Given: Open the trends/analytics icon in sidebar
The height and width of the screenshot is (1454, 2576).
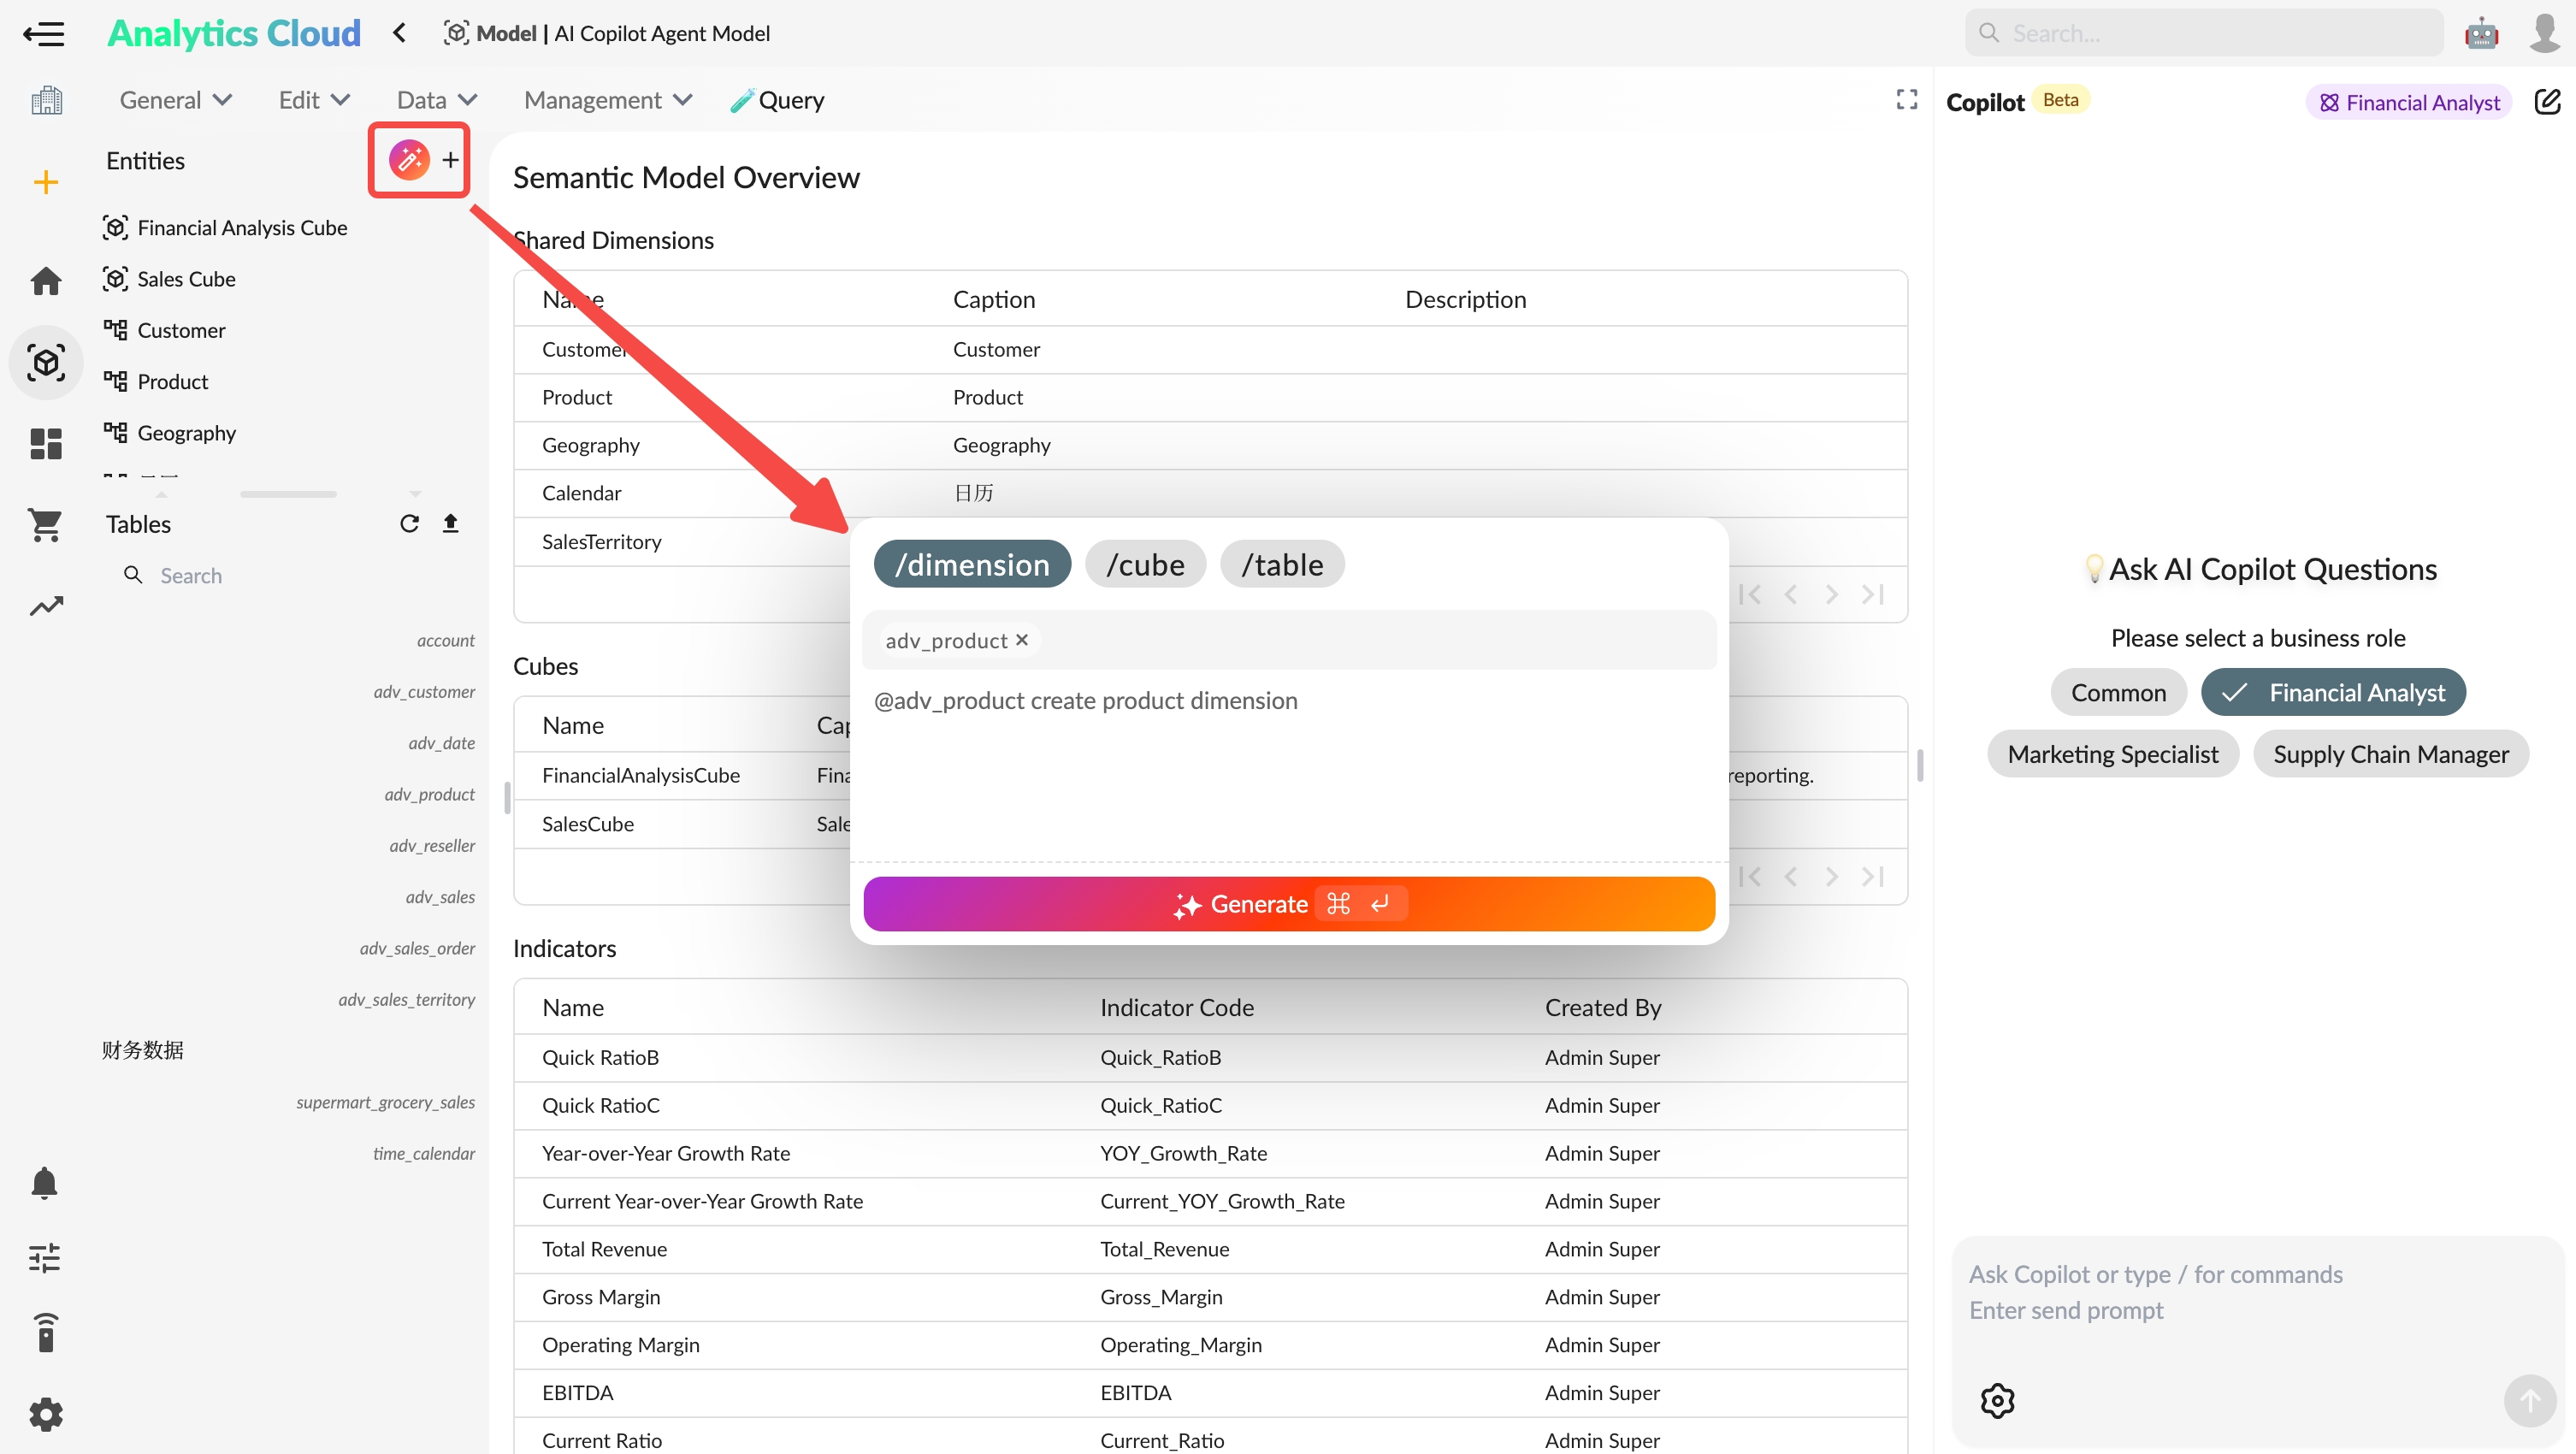Looking at the screenshot, I should click(46, 606).
